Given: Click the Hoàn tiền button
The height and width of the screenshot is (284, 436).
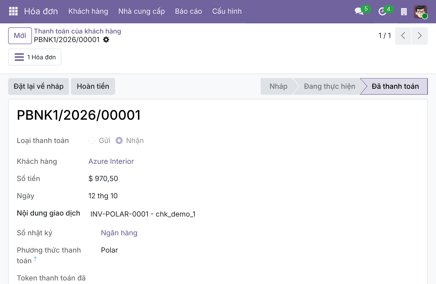Looking at the screenshot, I should (x=93, y=86).
